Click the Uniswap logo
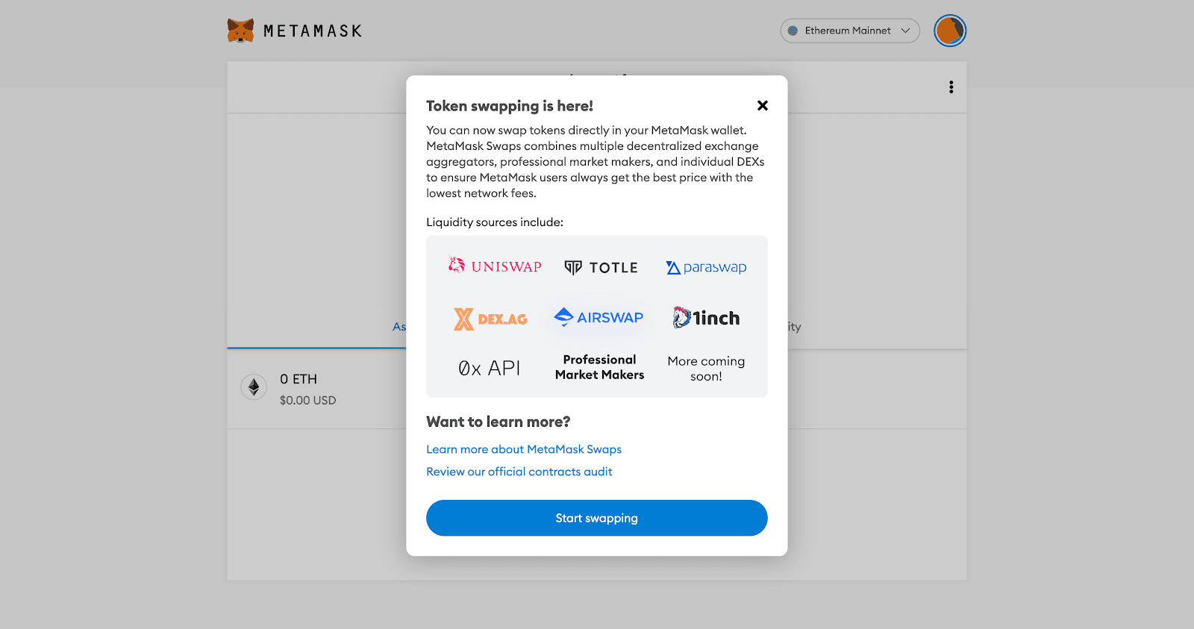The image size is (1194, 629). click(495, 266)
